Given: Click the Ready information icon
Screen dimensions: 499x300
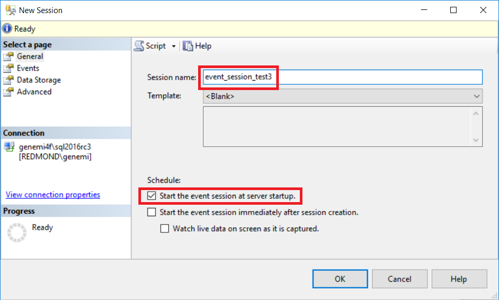Looking at the screenshot, I should (x=7, y=29).
